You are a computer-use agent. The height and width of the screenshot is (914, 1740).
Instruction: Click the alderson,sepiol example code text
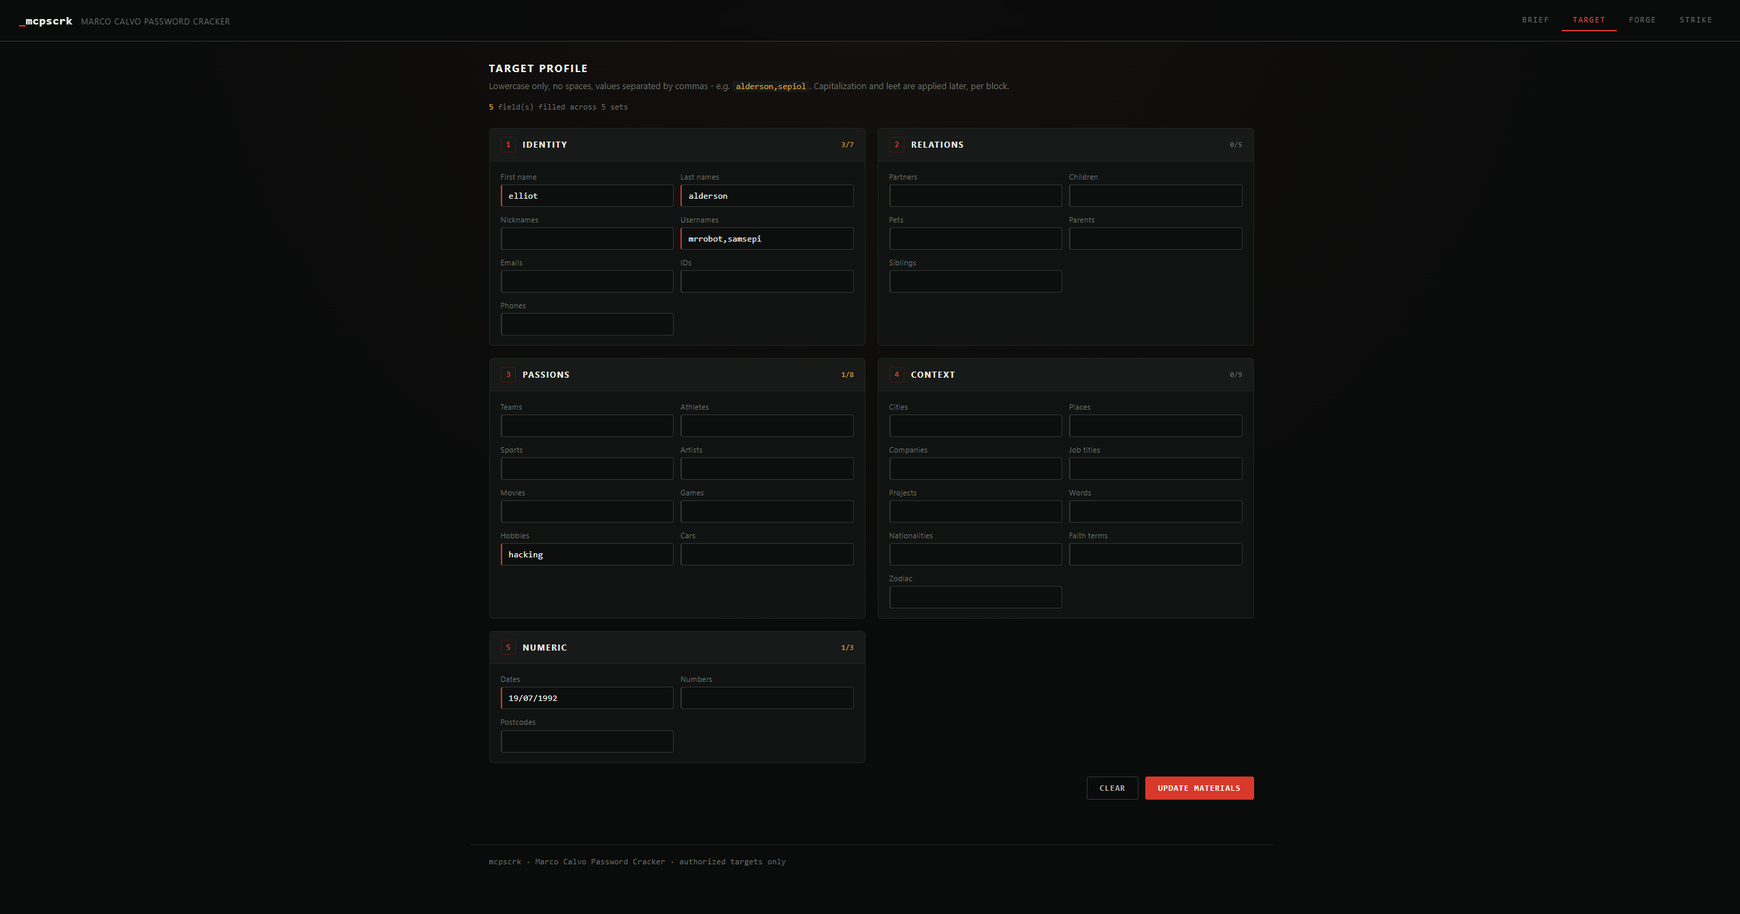coord(770,86)
